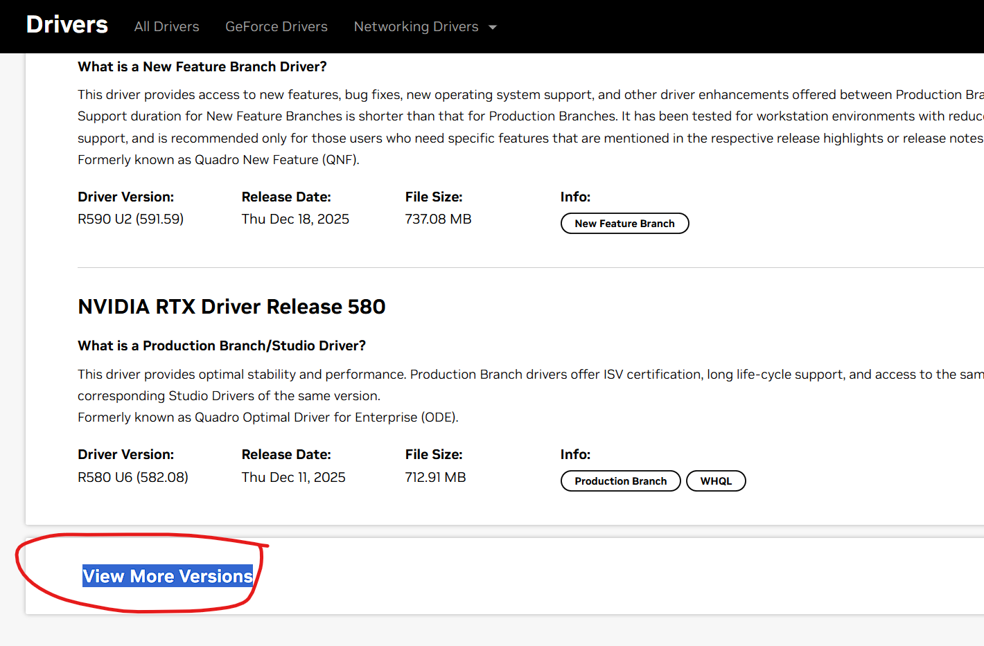Open the All Drivers tab
Screen dimensions: 984x646
coord(166,26)
